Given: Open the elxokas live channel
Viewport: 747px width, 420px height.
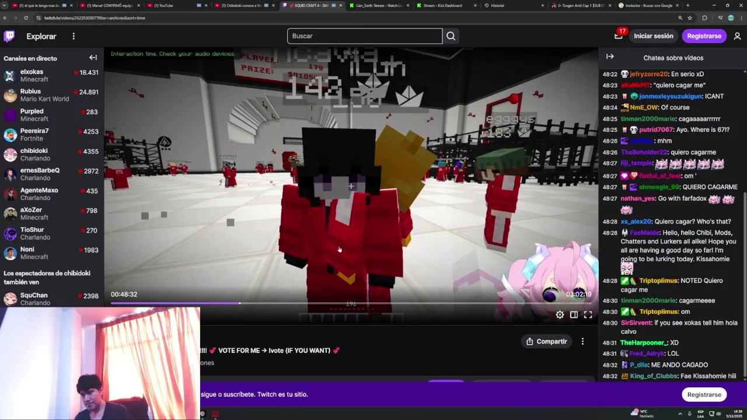Looking at the screenshot, I should point(52,75).
